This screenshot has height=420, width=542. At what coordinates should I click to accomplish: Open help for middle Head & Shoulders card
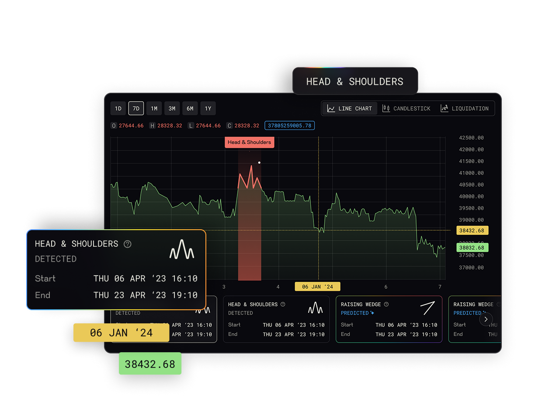[283, 304]
